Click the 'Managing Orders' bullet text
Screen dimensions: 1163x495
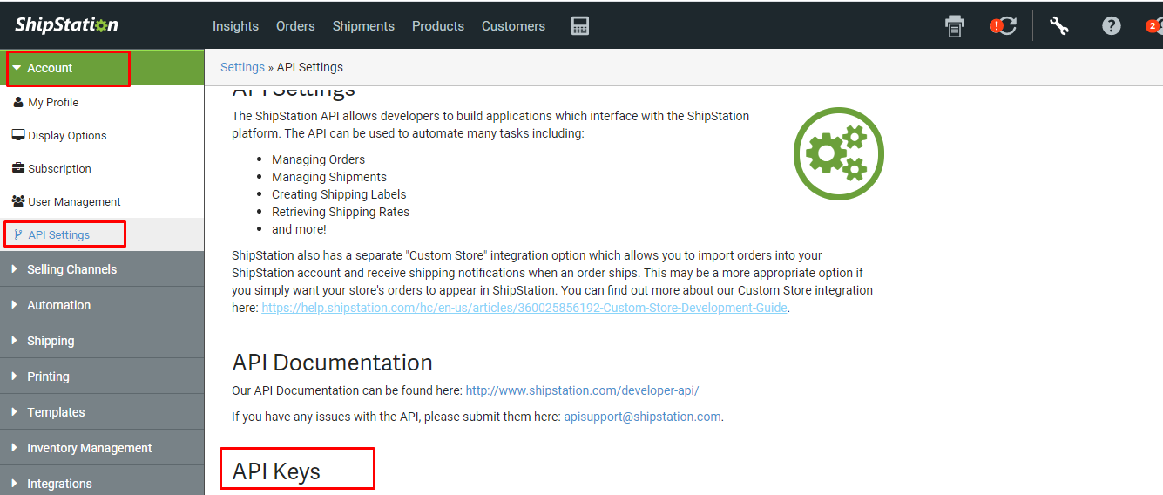click(x=318, y=159)
